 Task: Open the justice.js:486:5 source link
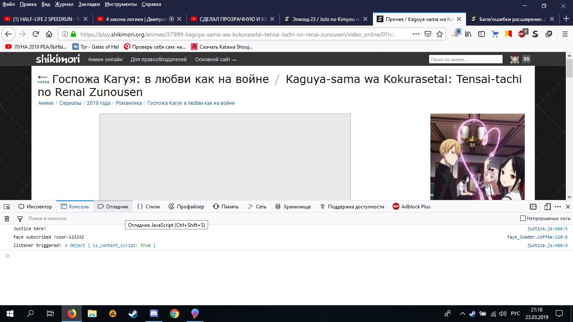547,229
